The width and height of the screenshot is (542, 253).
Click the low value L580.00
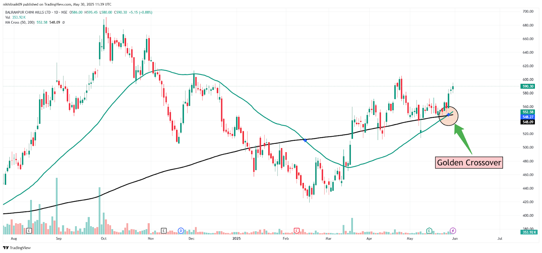coord(106,12)
